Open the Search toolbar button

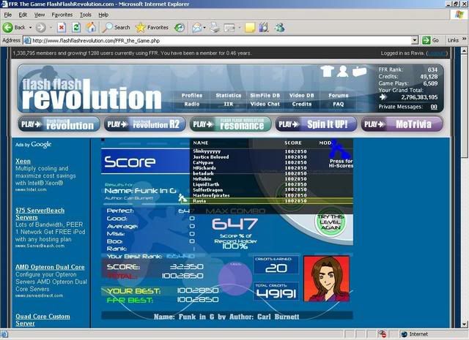(x=117, y=27)
